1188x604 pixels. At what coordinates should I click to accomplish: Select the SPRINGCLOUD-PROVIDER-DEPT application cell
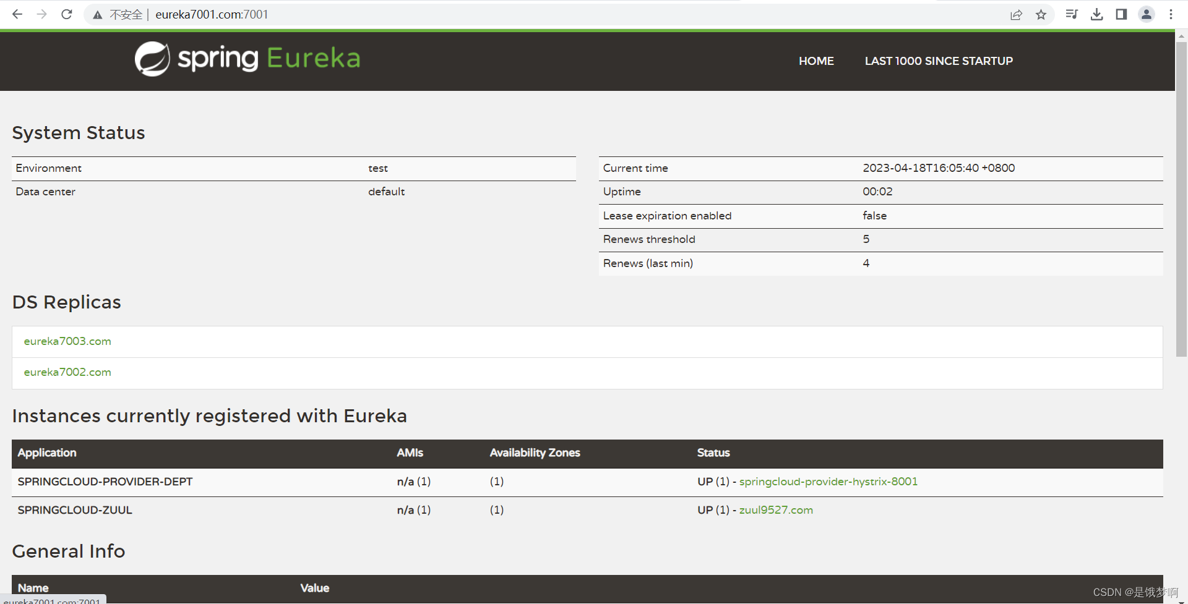pyautogui.click(x=105, y=482)
